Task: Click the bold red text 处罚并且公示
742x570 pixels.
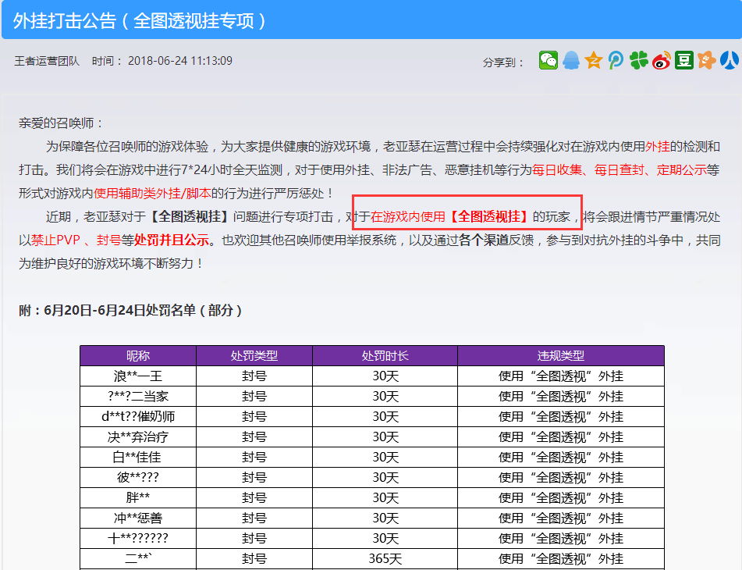Action: coord(172,240)
